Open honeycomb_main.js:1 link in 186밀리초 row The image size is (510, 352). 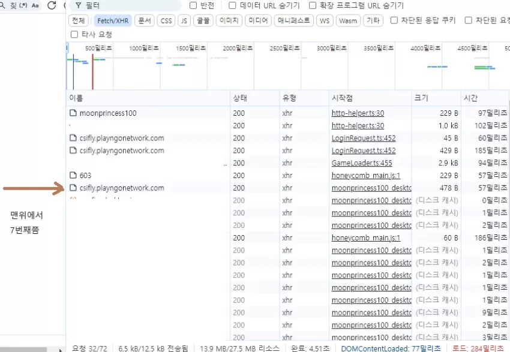pyautogui.click(x=366, y=238)
